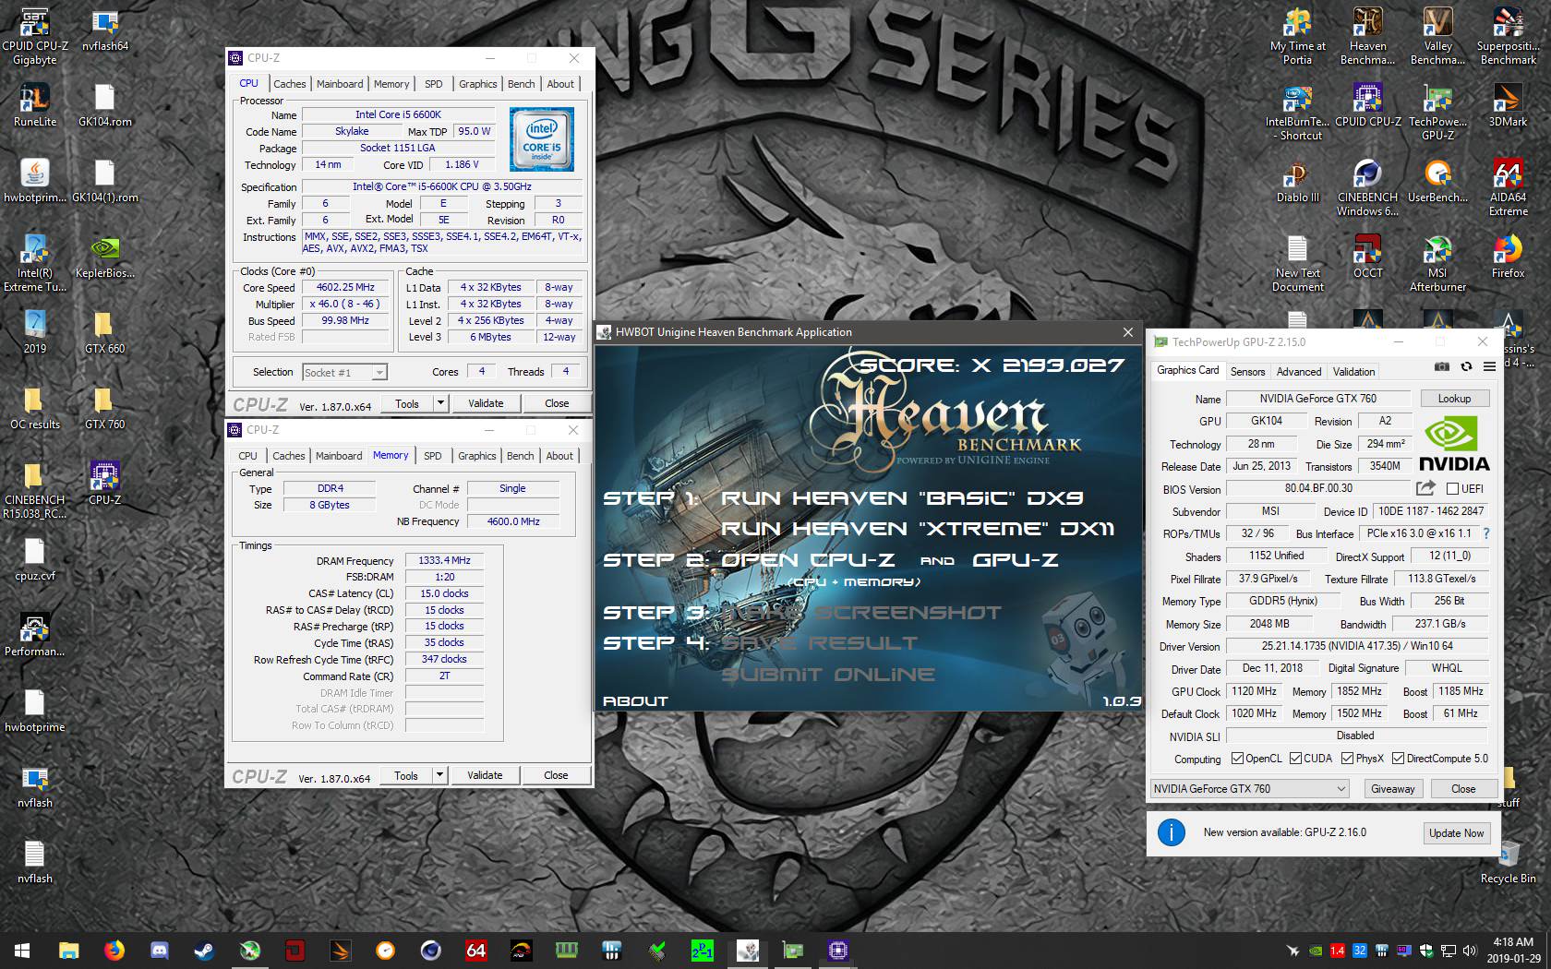1551x969 pixels.
Task: Click the Lookup button in GPU-Z
Action: click(x=1453, y=399)
